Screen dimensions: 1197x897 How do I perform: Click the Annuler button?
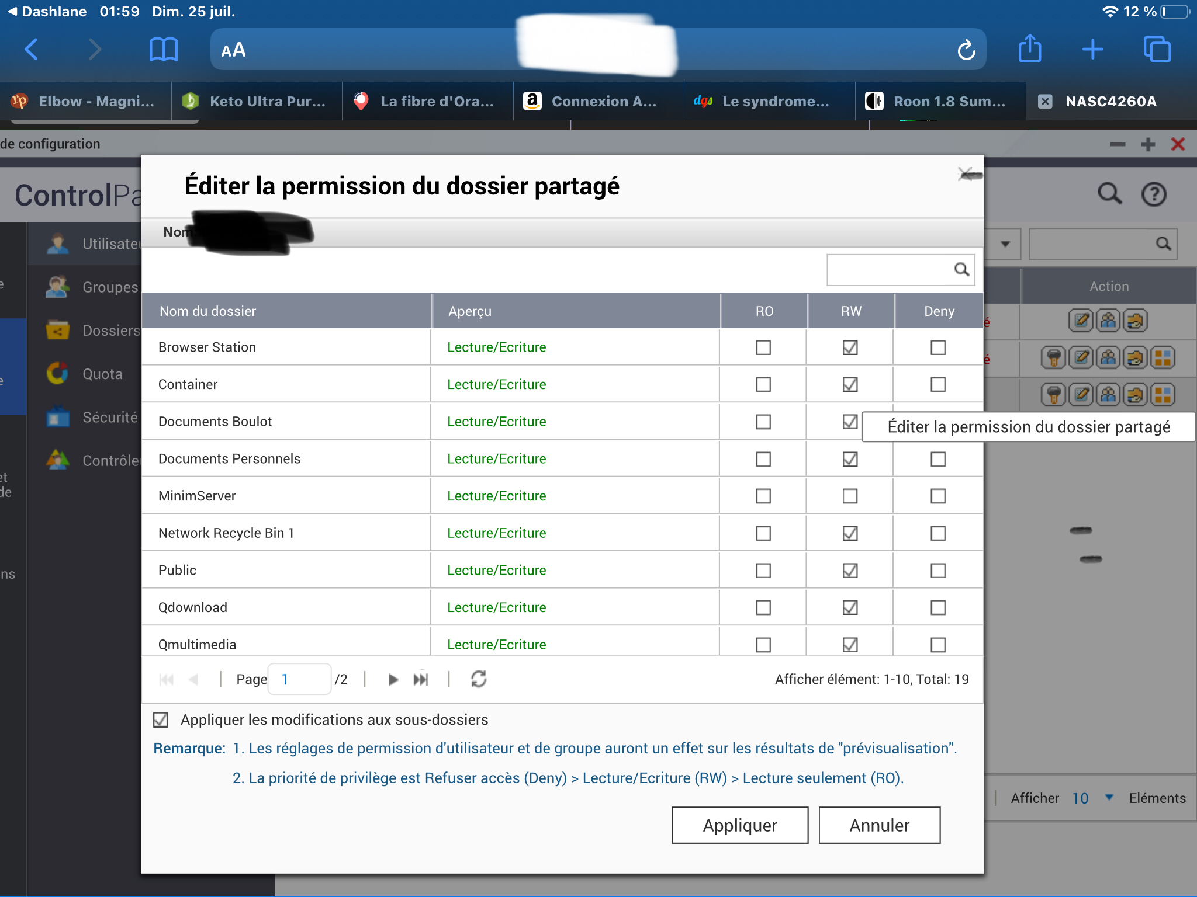click(879, 825)
